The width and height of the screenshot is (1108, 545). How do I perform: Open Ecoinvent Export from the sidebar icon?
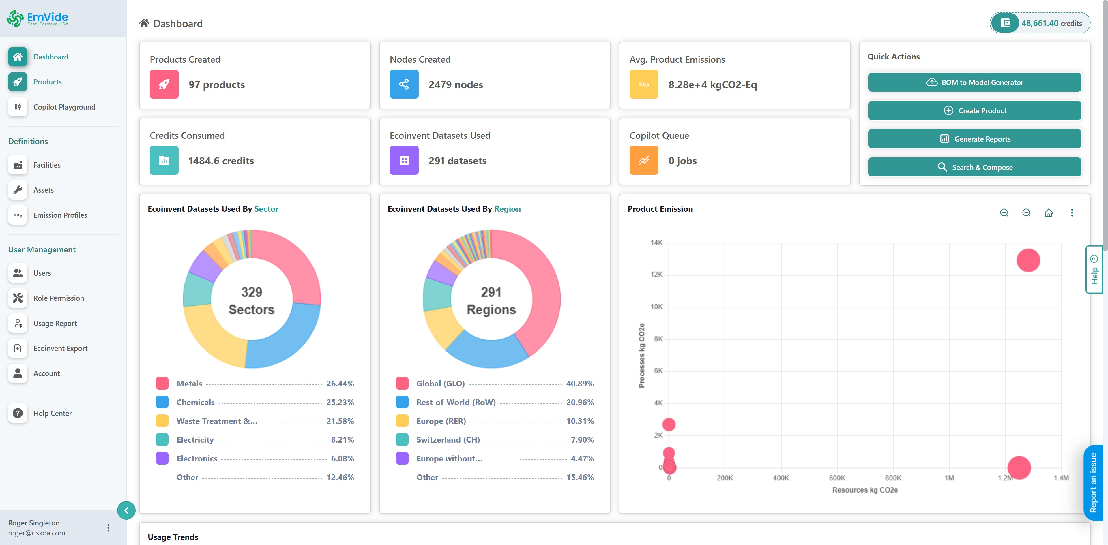[18, 349]
